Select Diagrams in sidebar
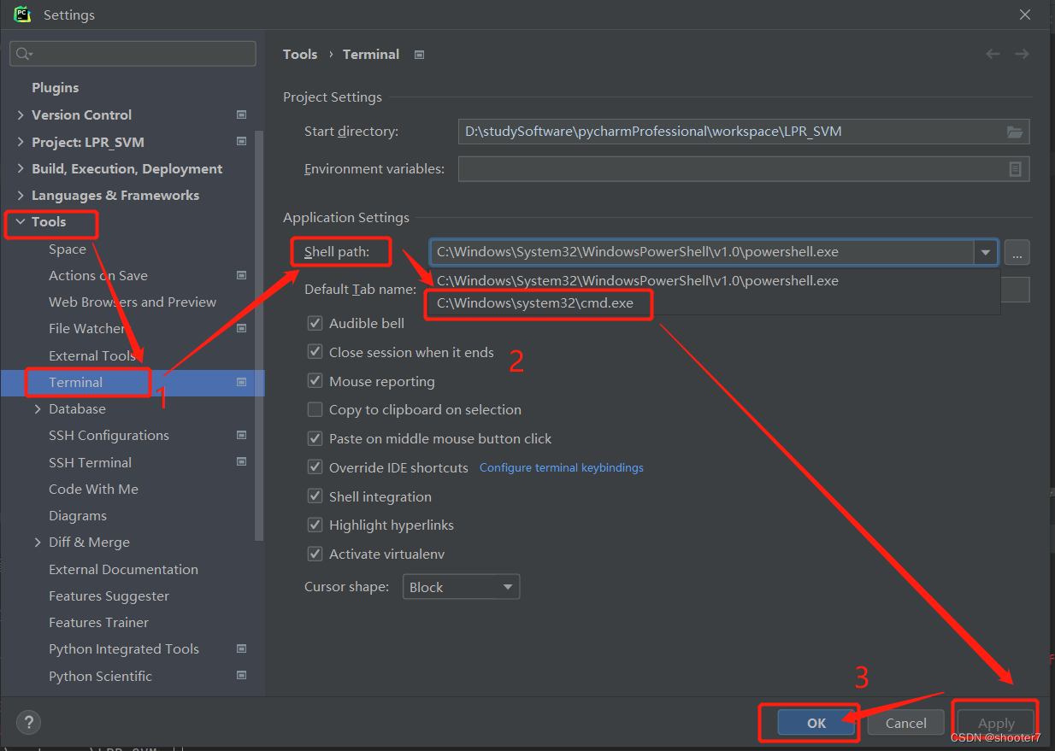This screenshot has height=751, width=1055. coord(78,516)
